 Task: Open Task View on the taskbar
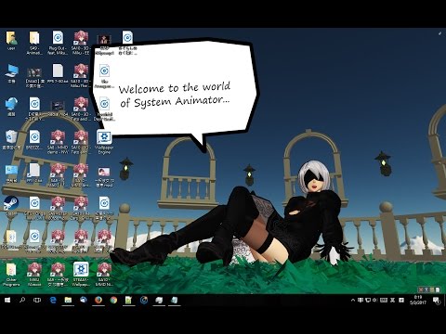tap(37, 300)
